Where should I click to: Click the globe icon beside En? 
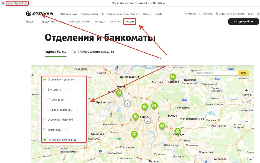[249, 14]
